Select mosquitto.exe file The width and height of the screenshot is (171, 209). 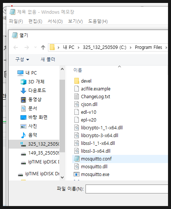point(95,174)
